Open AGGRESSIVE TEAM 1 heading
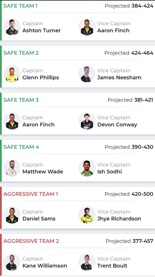The image size is (155, 277). tap(31, 194)
